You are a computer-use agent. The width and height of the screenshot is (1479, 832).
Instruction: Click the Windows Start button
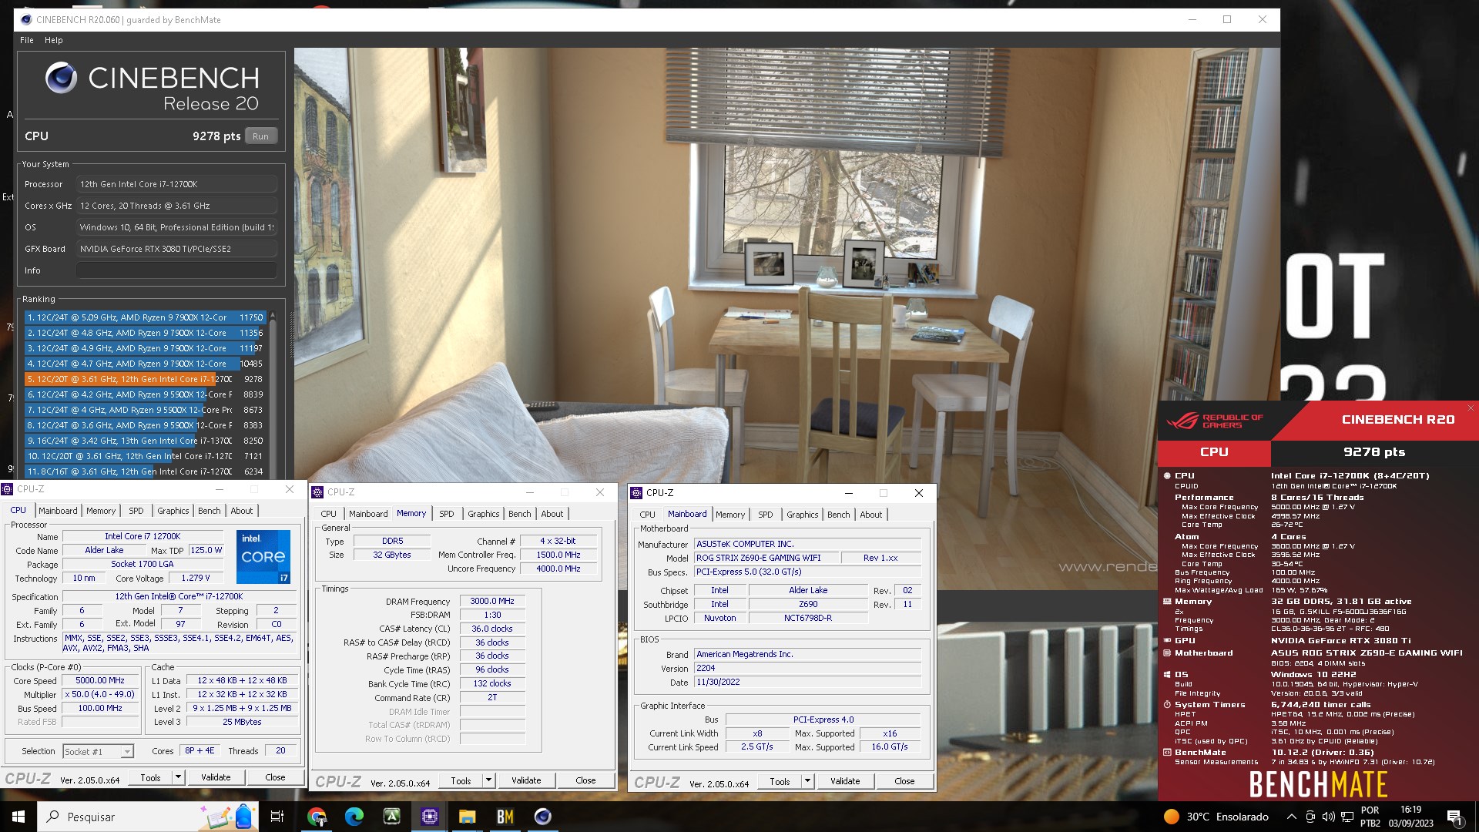pyautogui.click(x=18, y=817)
